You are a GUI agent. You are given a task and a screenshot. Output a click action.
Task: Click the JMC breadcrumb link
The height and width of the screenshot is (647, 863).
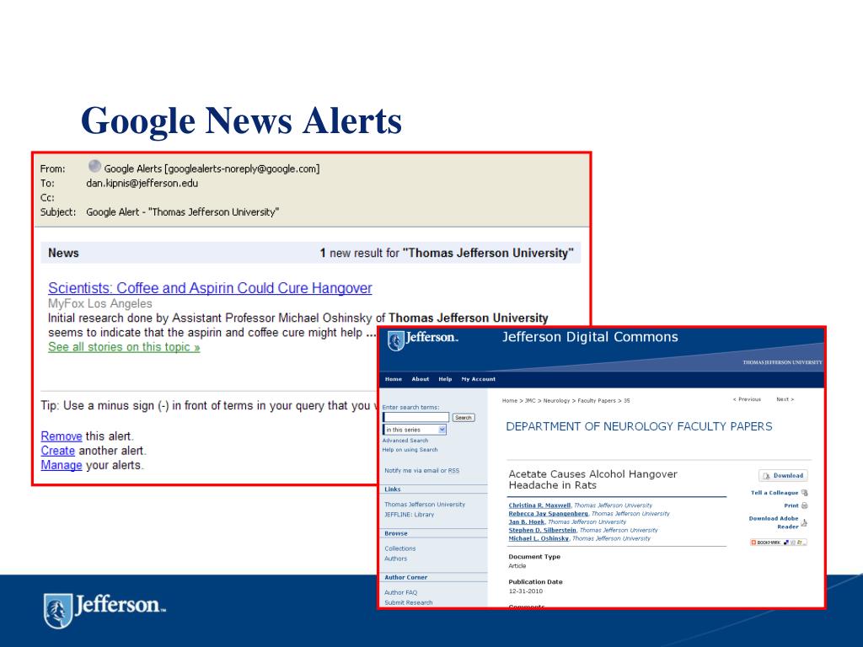pyautogui.click(x=530, y=401)
